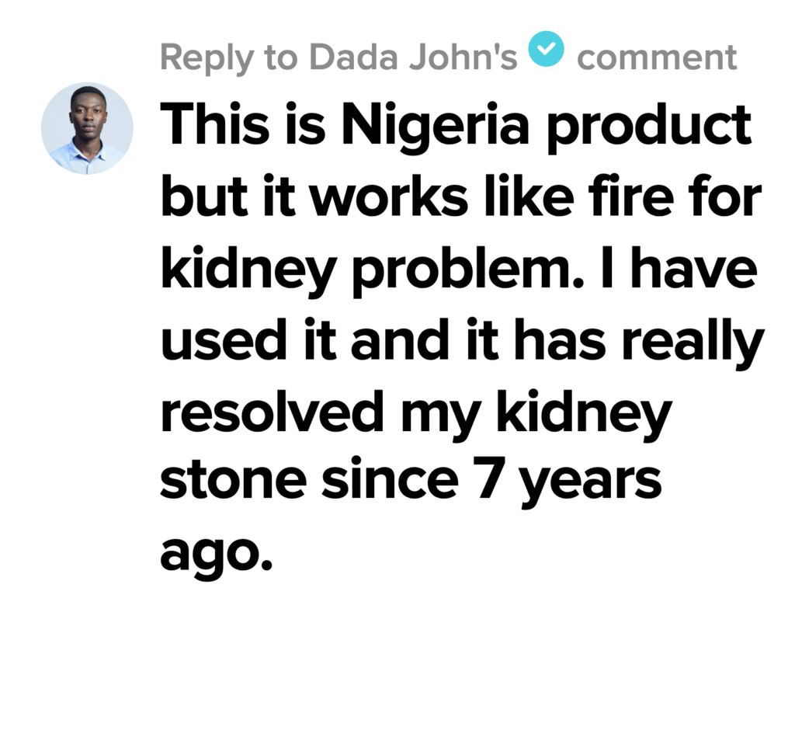The image size is (795, 734).
Task: Click the word "comment" in header
Action: pos(656,57)
